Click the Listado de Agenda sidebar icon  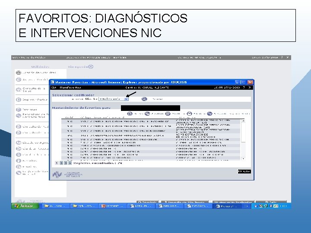(19, 143)
